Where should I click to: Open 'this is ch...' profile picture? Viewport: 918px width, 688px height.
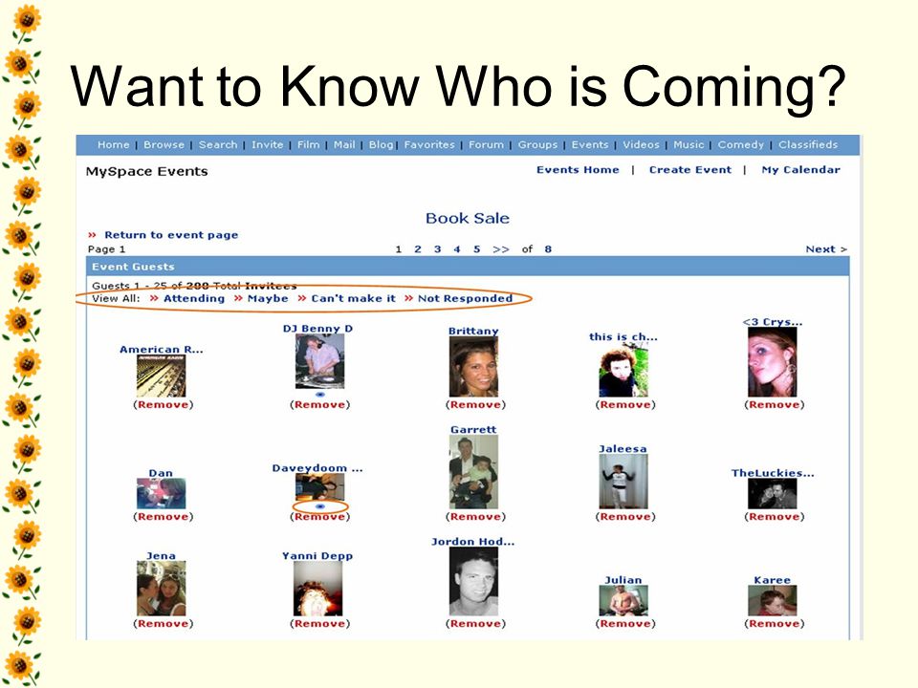(623, 371)
